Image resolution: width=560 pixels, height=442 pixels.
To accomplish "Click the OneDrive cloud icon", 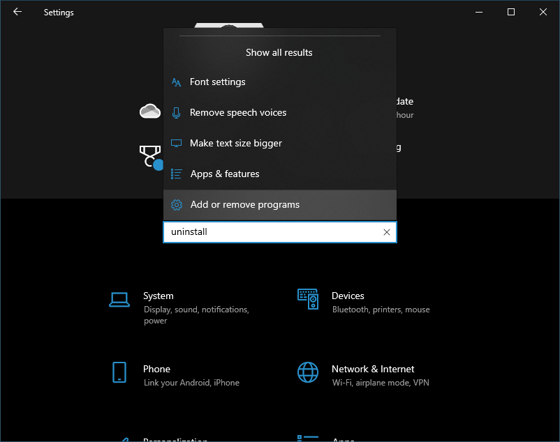I will coord(150,111).
